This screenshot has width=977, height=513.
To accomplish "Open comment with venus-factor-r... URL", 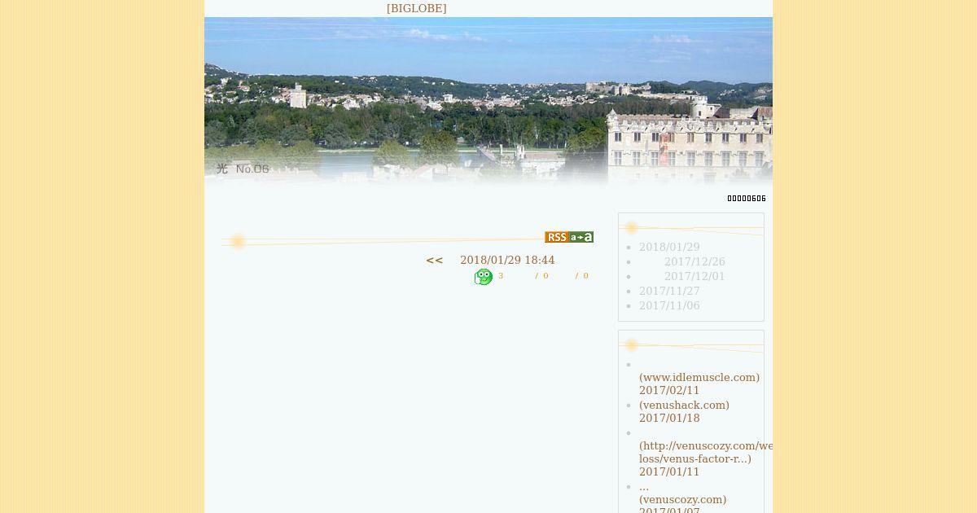I will click(706, 453).
